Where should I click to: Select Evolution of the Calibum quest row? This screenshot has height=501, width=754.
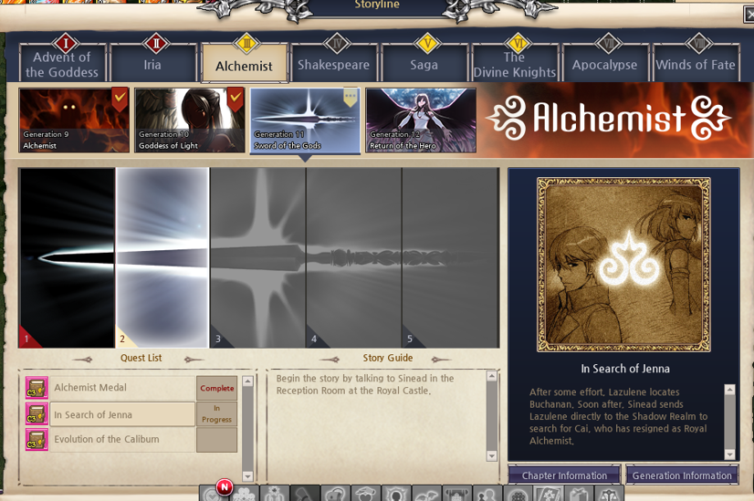pyautogui.click(x=122, y=440)
